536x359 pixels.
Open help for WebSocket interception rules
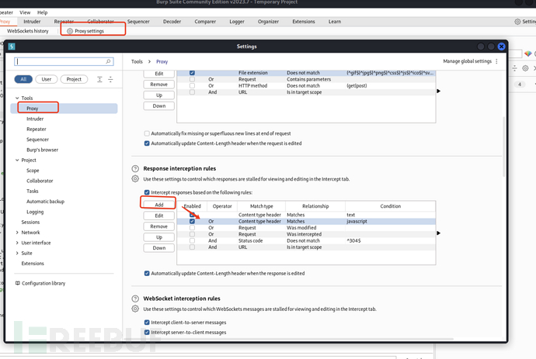click(x=135, y=298)
